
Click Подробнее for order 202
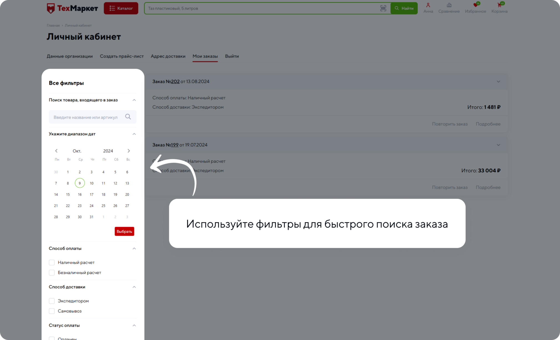[x=488, y=124]
